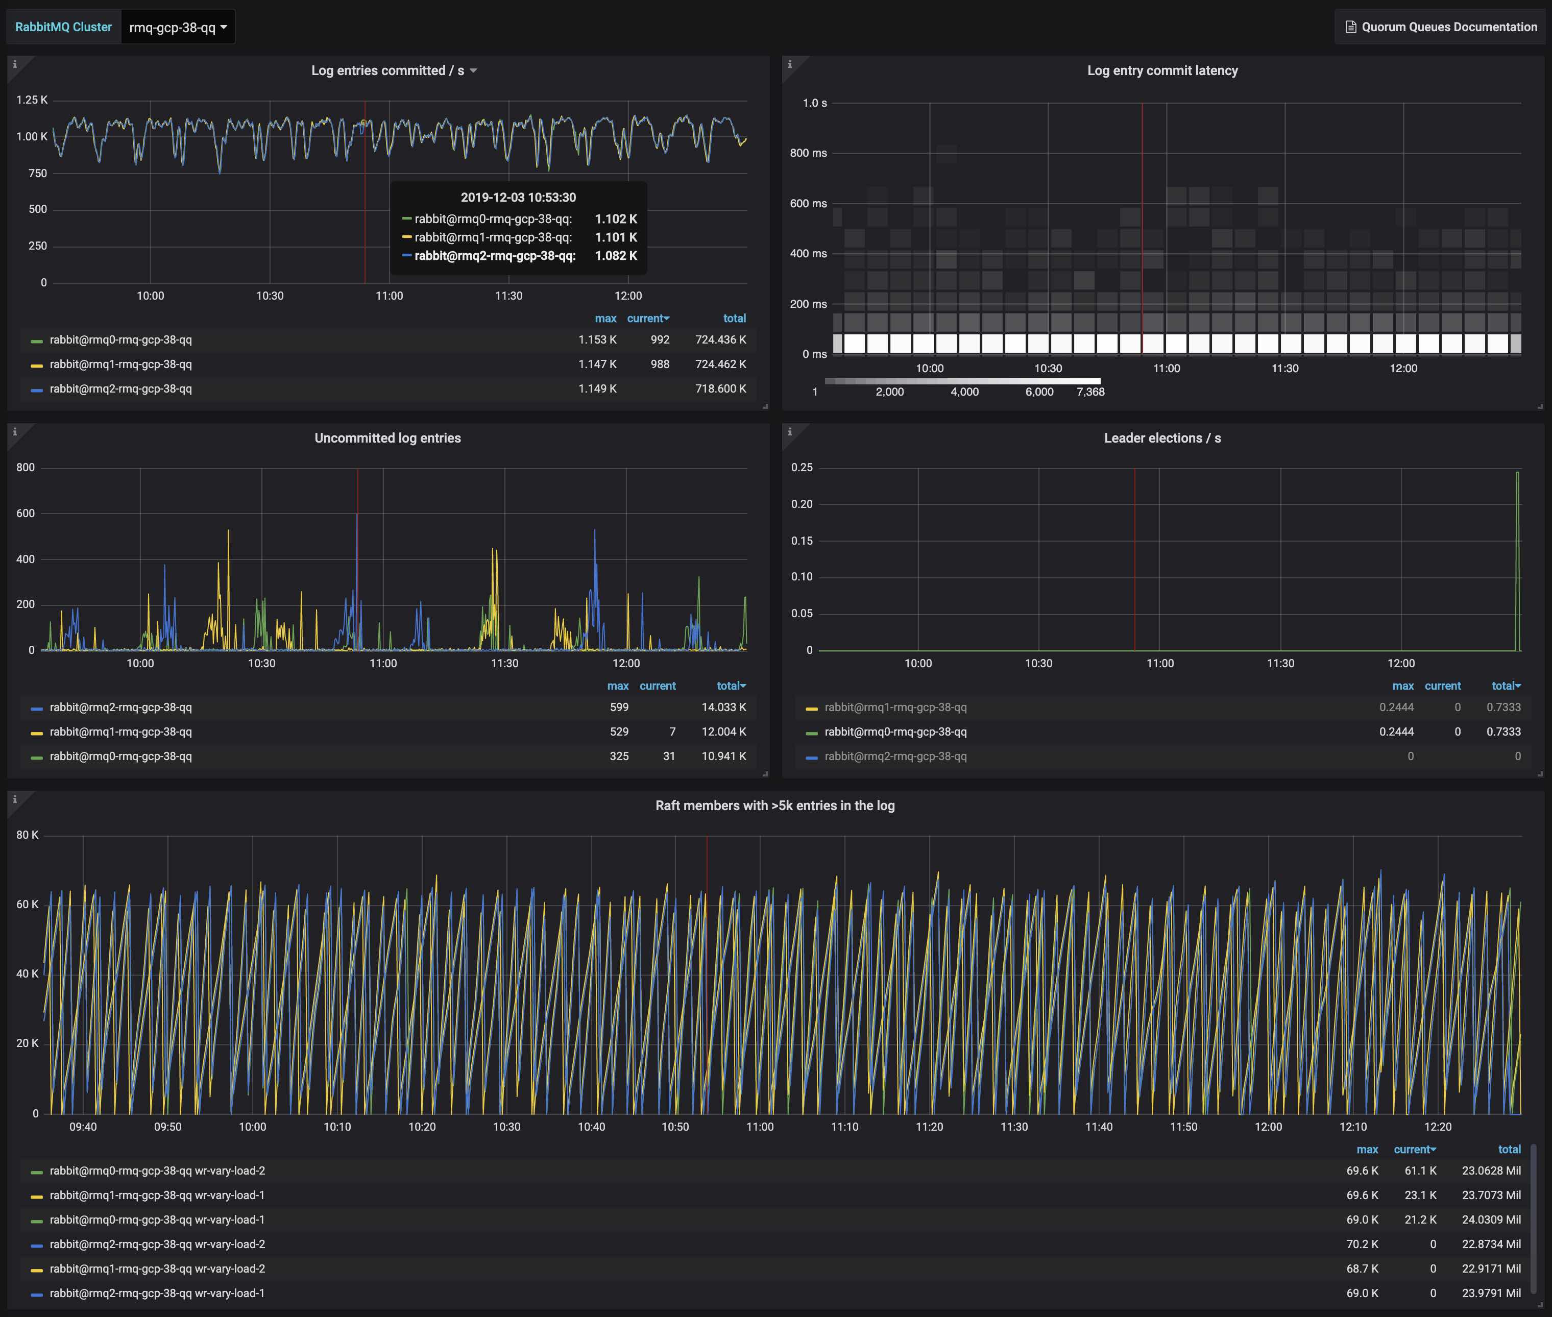The image size is (1552, 1317).
Task: Click resize corner of Leader elections panel
Action: point(1540,774)
